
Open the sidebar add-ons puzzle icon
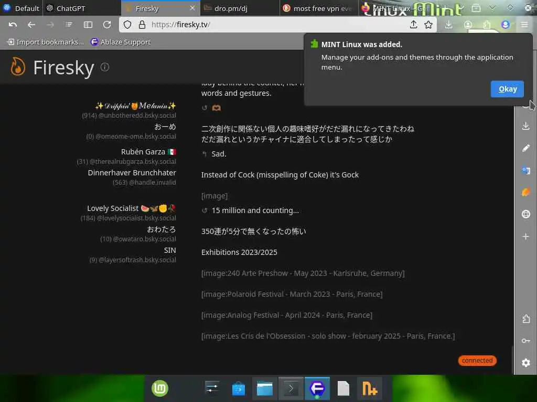(525, 319)
